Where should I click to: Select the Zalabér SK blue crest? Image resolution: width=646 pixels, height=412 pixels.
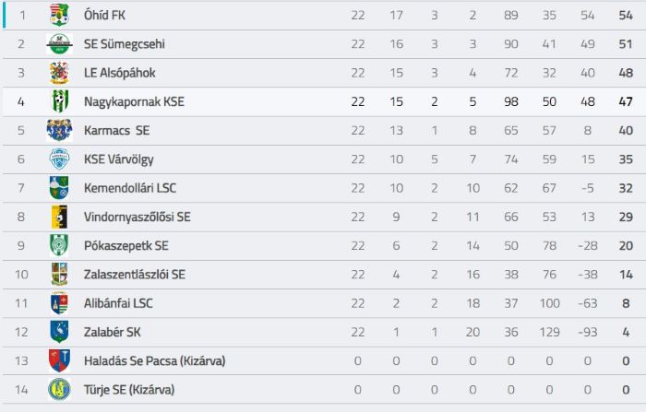[59, 332]
